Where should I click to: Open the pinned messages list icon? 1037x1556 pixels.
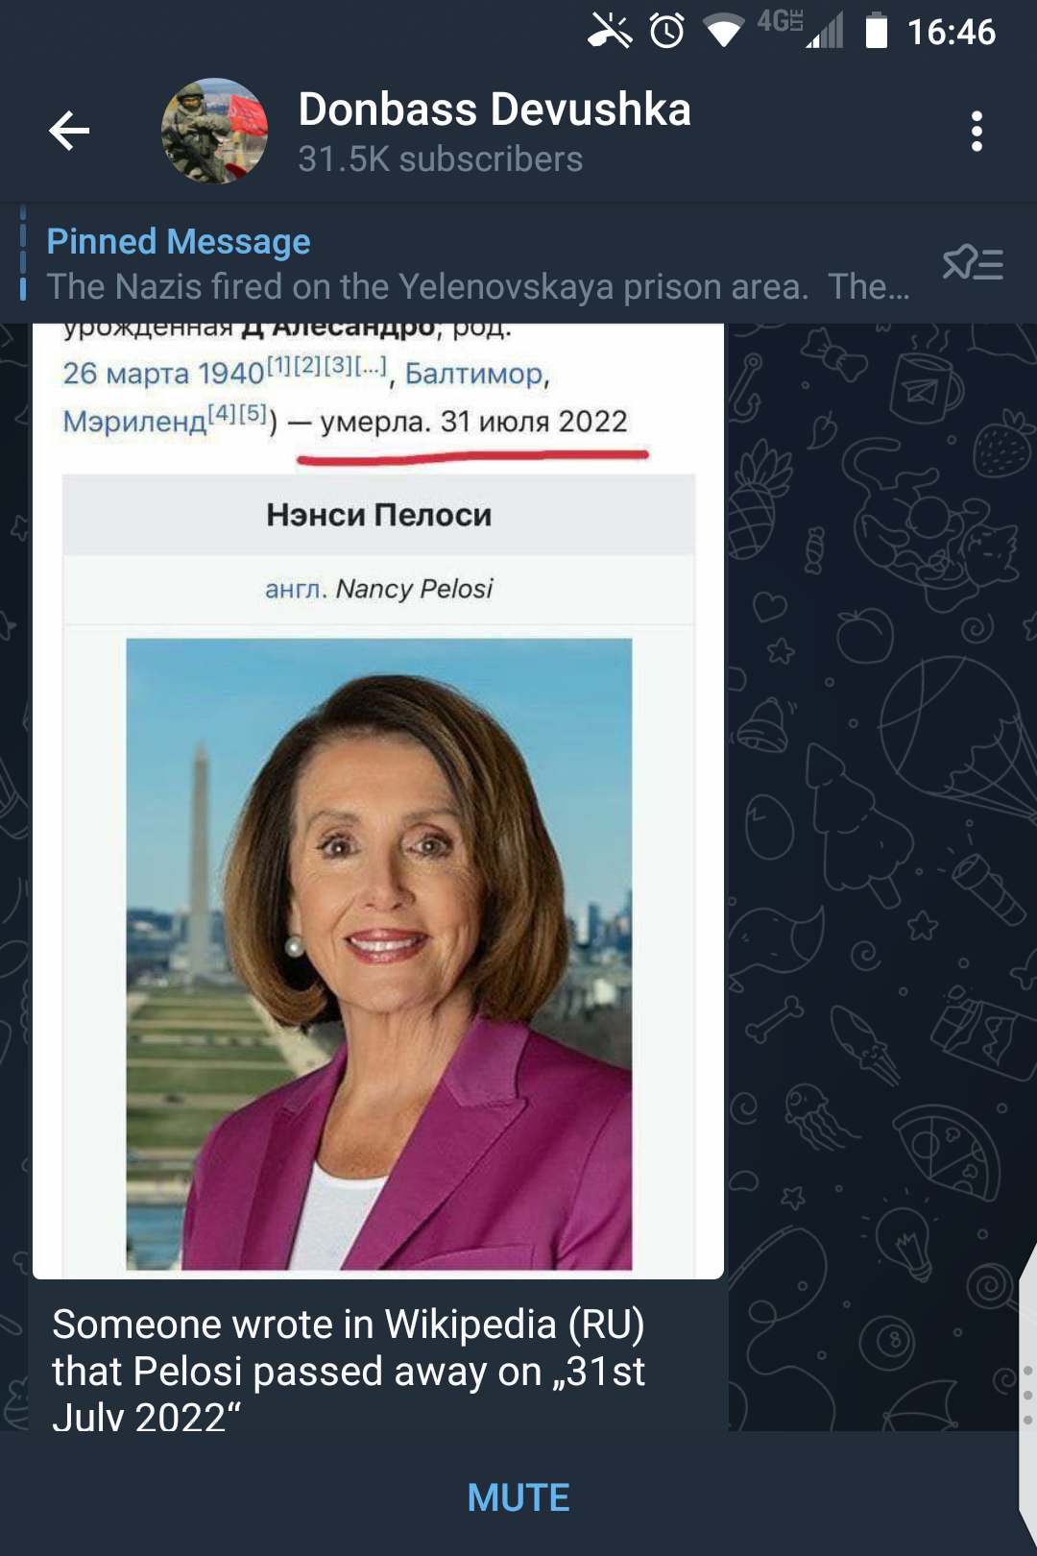(973, 262)
